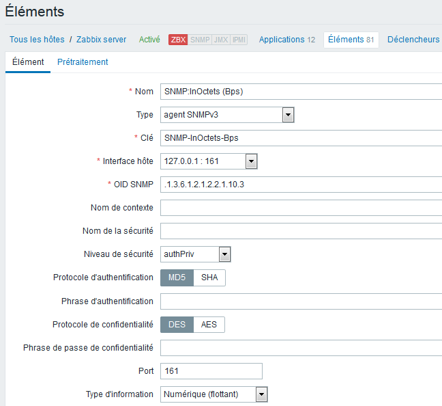Open the Niveau de sécurité dropdown
The image size is (442, 406).
pos(196,254)
